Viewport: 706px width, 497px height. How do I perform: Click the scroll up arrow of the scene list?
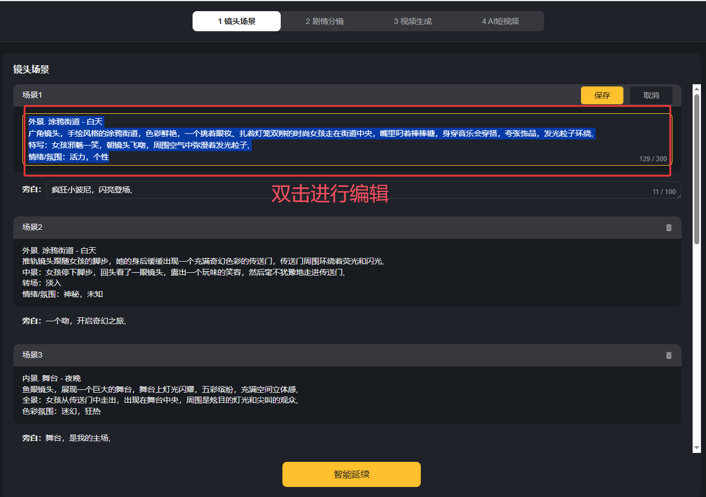[697, 88]
